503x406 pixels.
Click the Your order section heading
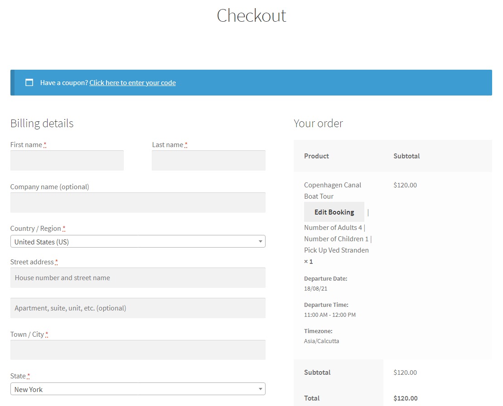(318, 123)
